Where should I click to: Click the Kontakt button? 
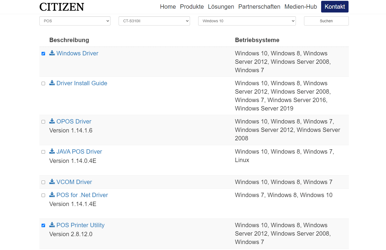pyautogui.click(x=335, y=7)
